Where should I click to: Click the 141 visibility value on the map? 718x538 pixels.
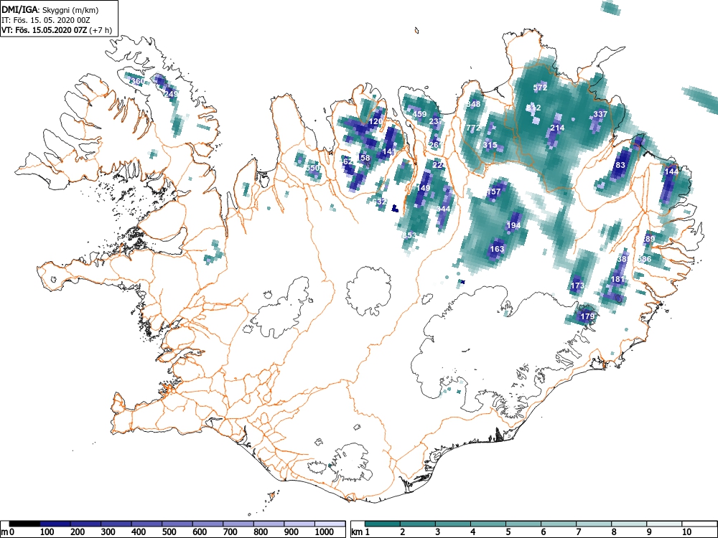tap(388, 152)
